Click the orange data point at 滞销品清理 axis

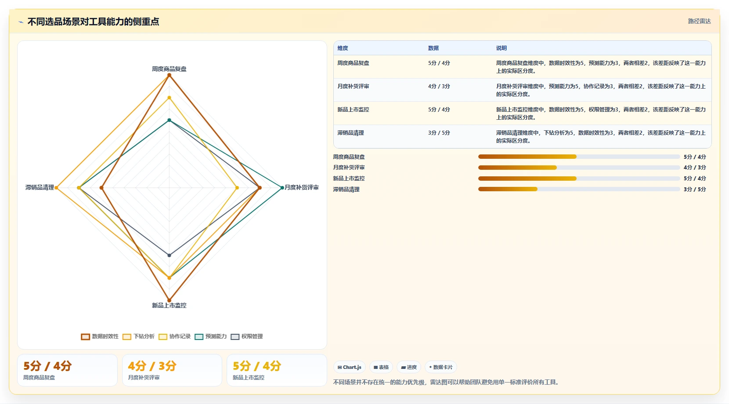pyautogui.click(x=56, y=188)
